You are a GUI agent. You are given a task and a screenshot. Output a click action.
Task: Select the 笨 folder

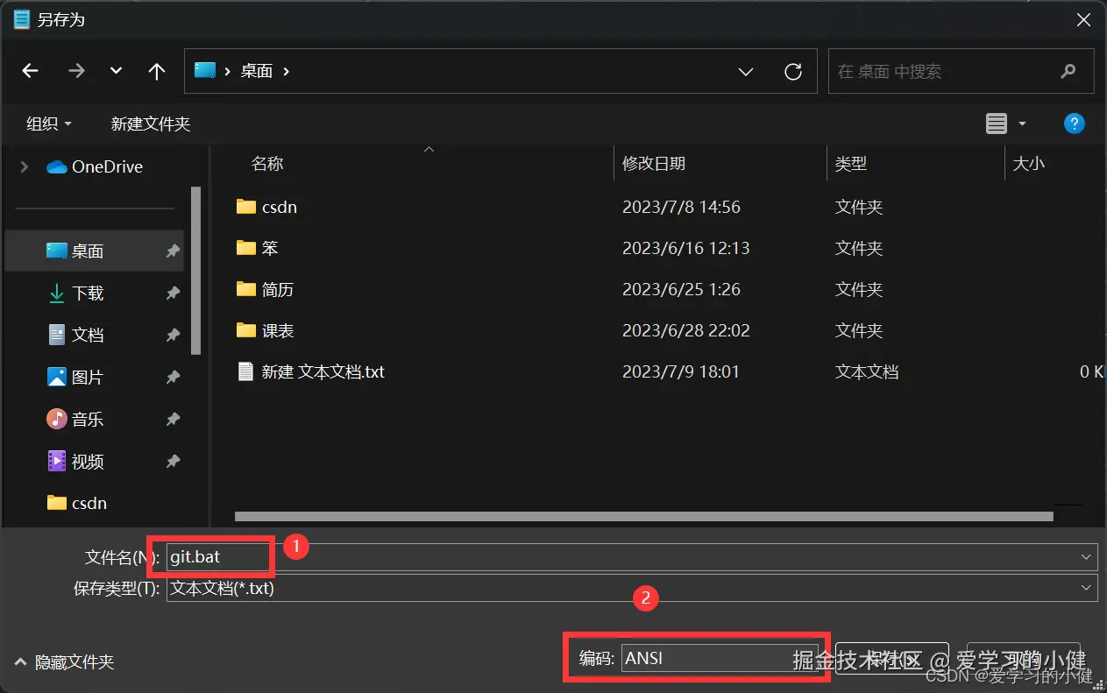pyautogui.click(x=257, y=248)
